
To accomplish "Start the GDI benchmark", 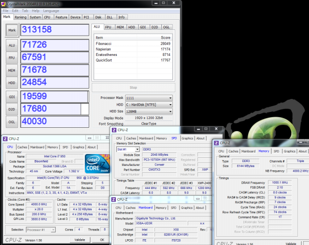I will point(12,97).
